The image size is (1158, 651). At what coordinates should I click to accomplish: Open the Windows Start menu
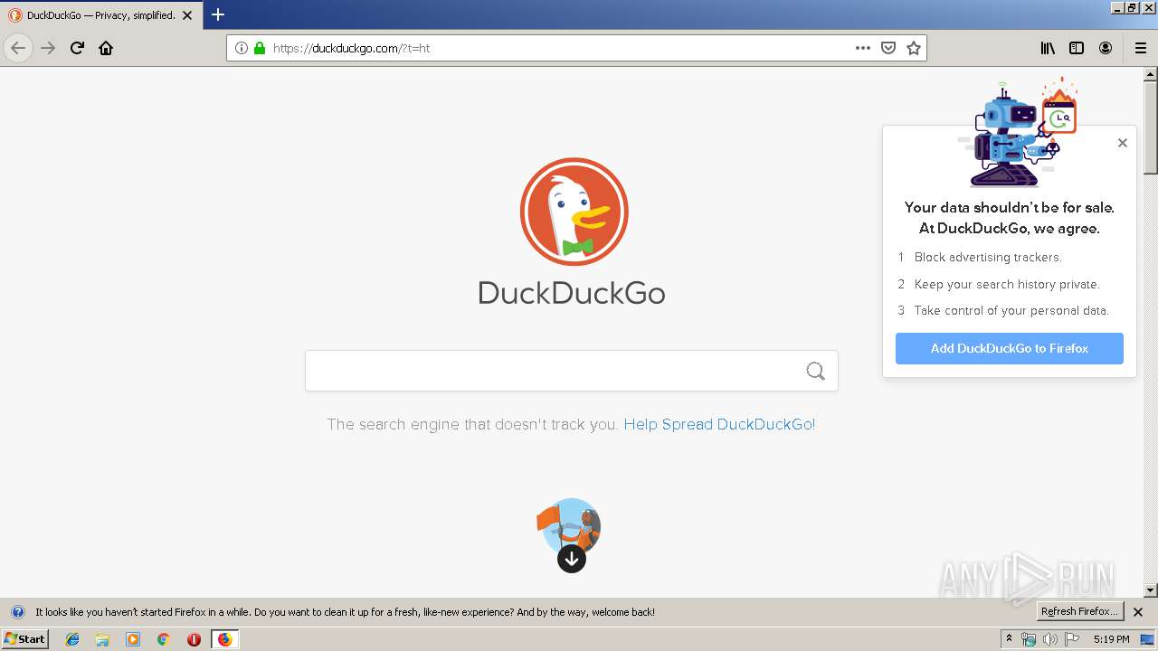click(24, 638)
